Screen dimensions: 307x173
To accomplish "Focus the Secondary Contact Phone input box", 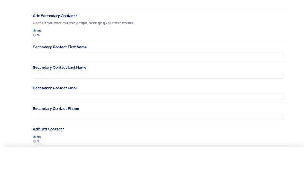I will click(158, 117).
